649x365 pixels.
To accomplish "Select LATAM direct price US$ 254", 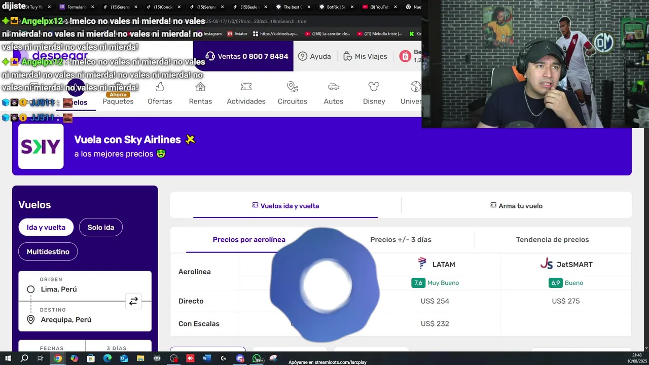I will coord(435,301).
